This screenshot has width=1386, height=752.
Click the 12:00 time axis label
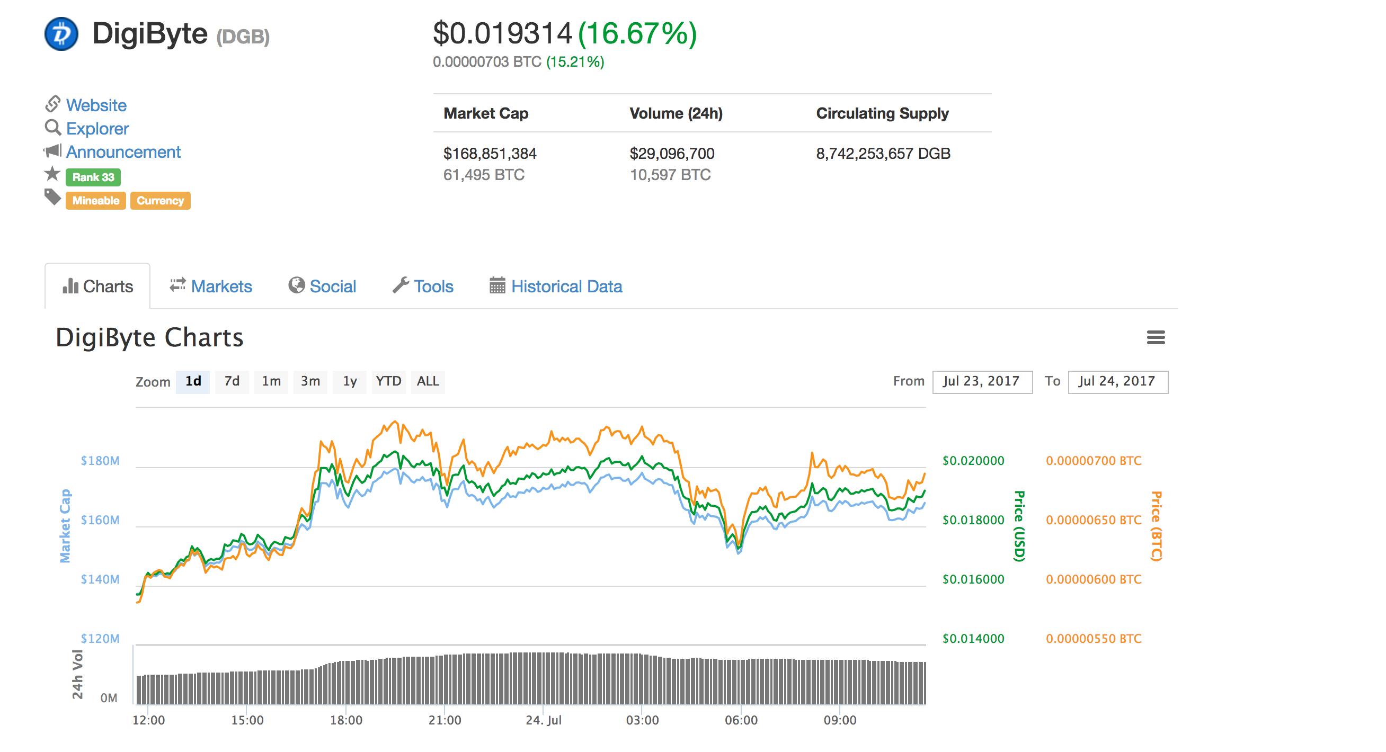148,720
